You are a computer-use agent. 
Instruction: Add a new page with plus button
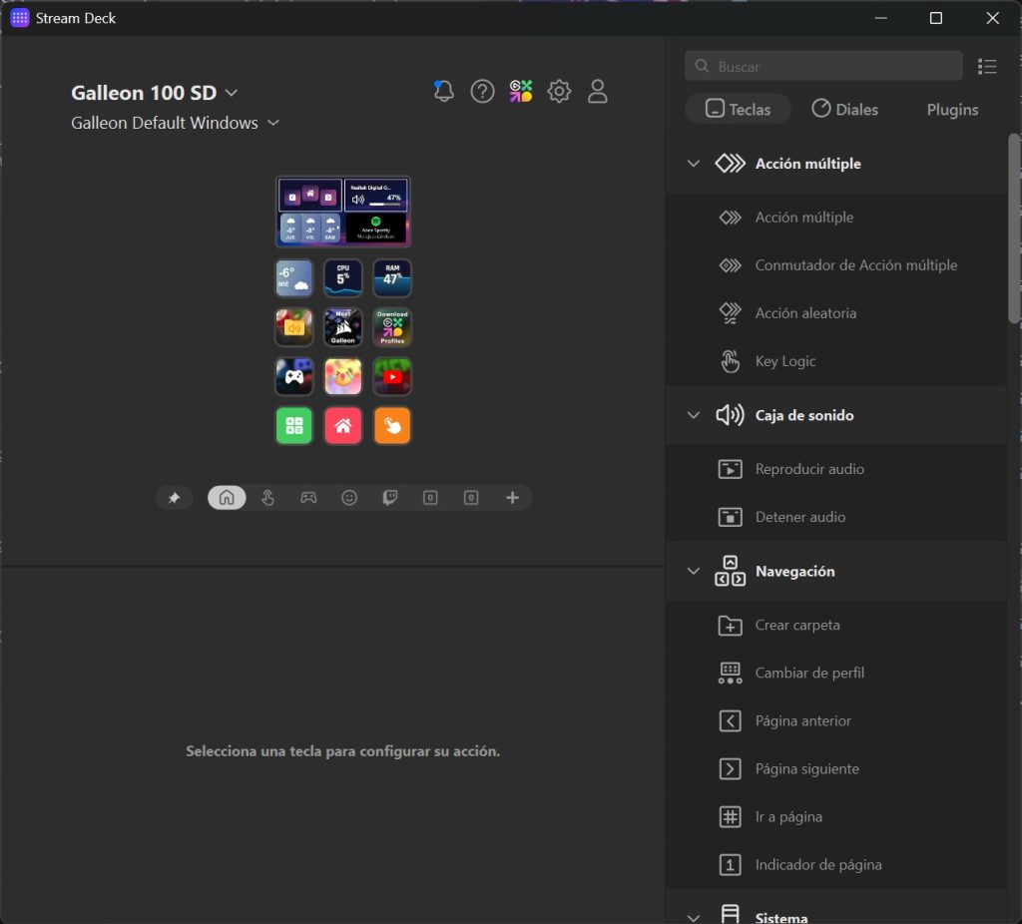512,498
